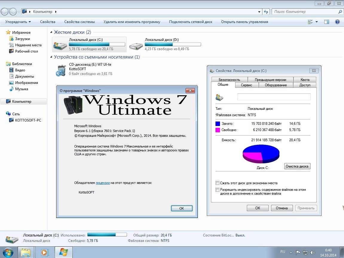The image size is (344, 258).
Task: Open CD drive (E:) W7 Ul-te icon
Action: pos(61,70)
